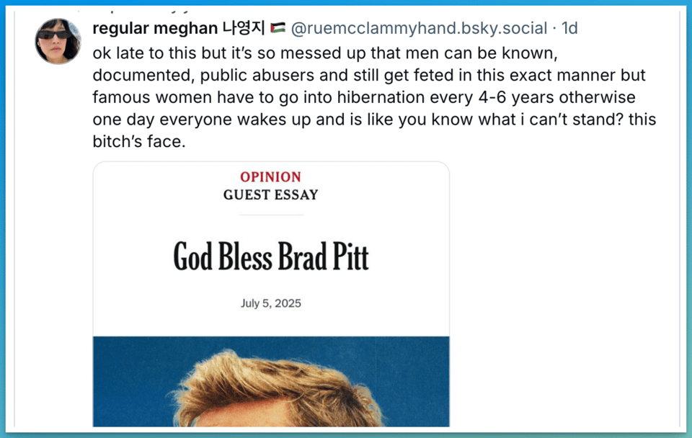Click the closing line "bitch's face."
This screenshot has width=692, height=438.
(139, 141)
